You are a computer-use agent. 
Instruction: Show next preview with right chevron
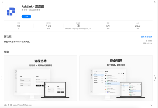click(155, 78)
